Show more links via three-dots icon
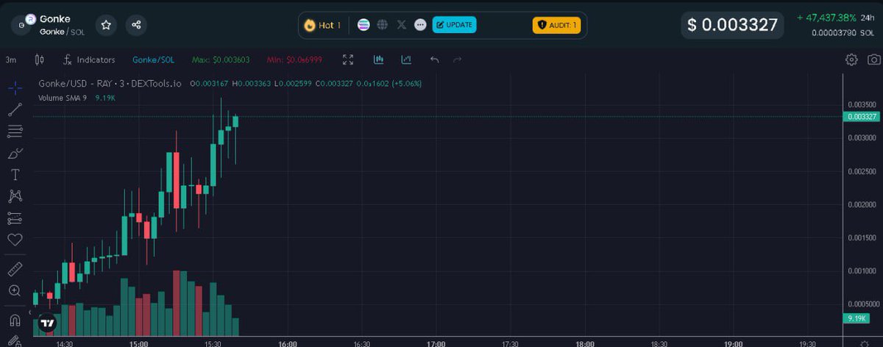The height and width of the screenshot is (347, 883). pyautogui.click(x=420, y=25)
